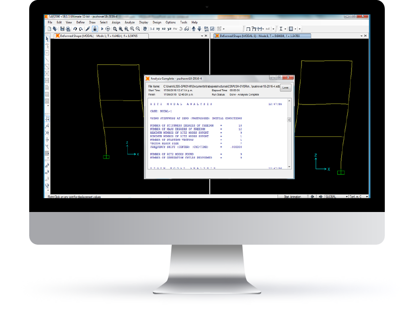Screen dimensions: 414x317
Task: Click the next mode right arrow
Action: click(x=320, y=197)
